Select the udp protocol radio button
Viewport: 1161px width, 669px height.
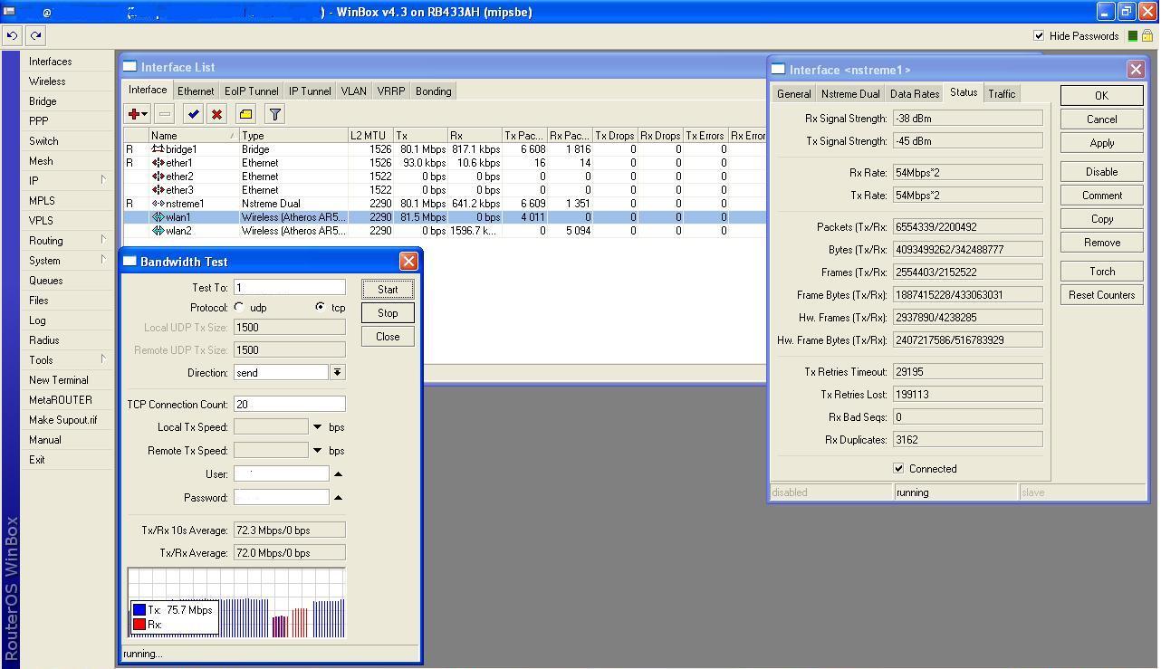coord(239,308)
